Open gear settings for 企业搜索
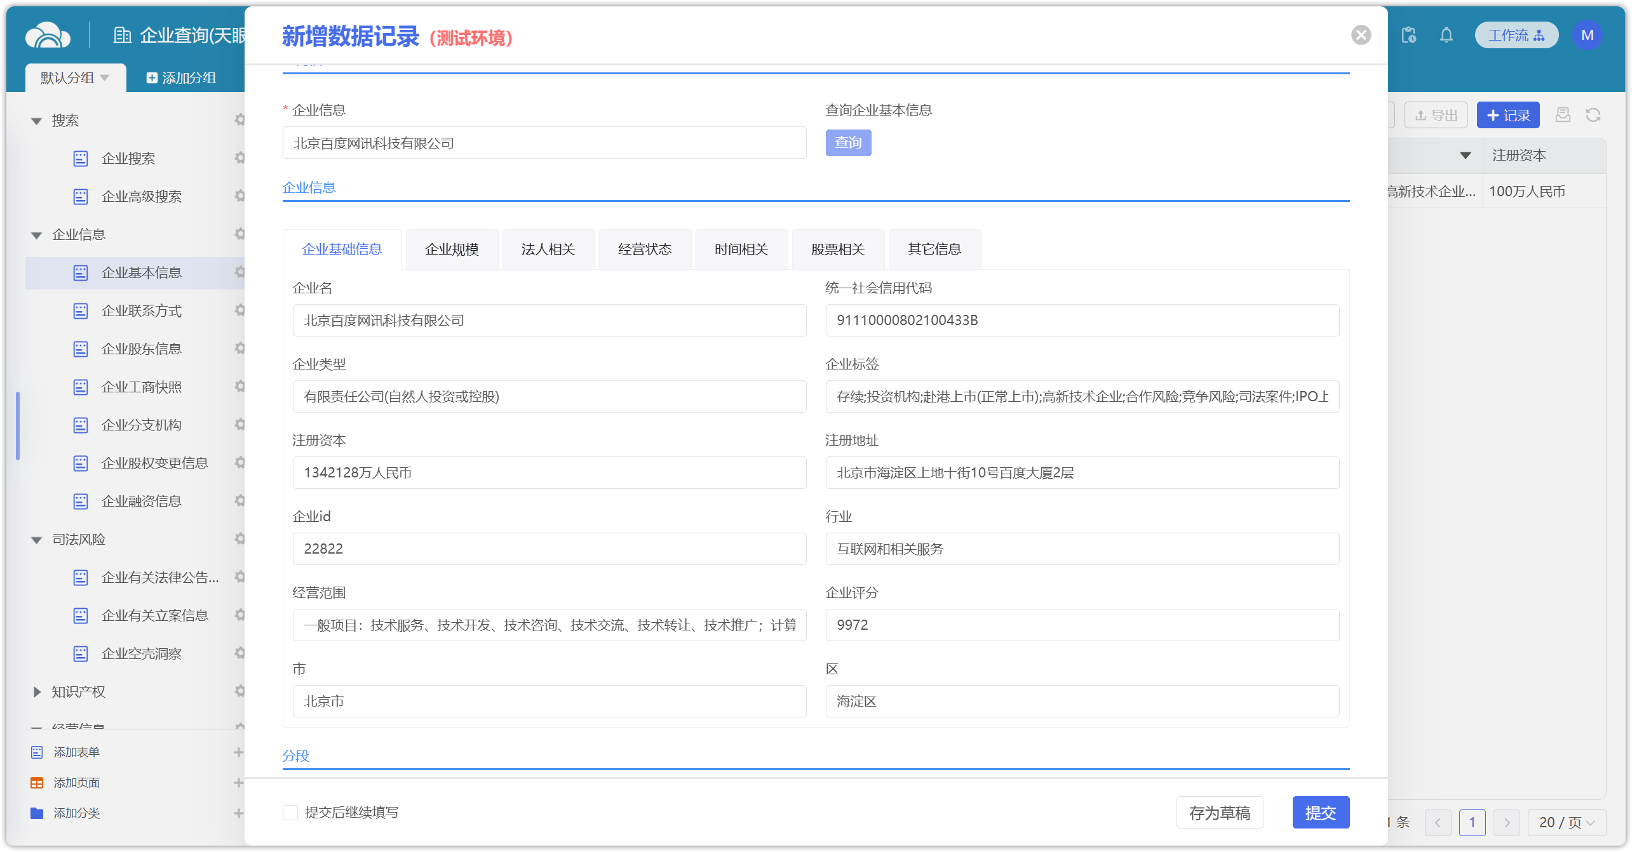The height and width of the screenshot is (852, 1632). (x=239, y=157)
